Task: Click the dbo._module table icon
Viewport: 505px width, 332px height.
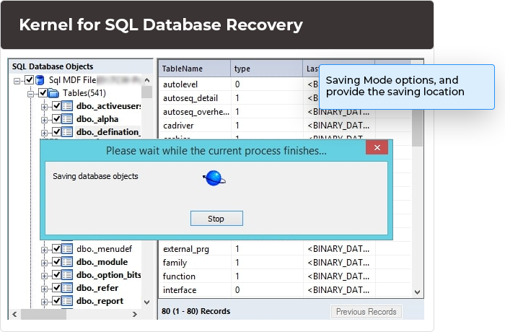Action: click(67, 262)
